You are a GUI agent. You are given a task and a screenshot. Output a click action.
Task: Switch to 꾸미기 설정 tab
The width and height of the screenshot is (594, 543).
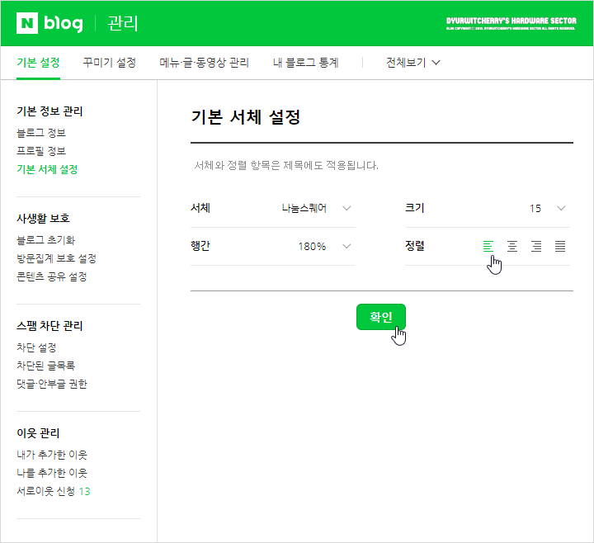110,63
